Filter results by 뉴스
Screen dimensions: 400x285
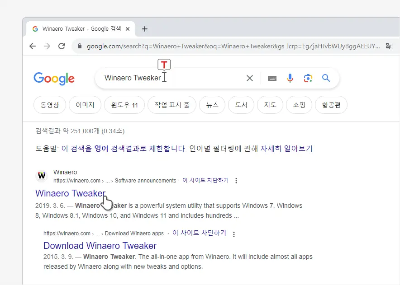[x=212, y=105]
